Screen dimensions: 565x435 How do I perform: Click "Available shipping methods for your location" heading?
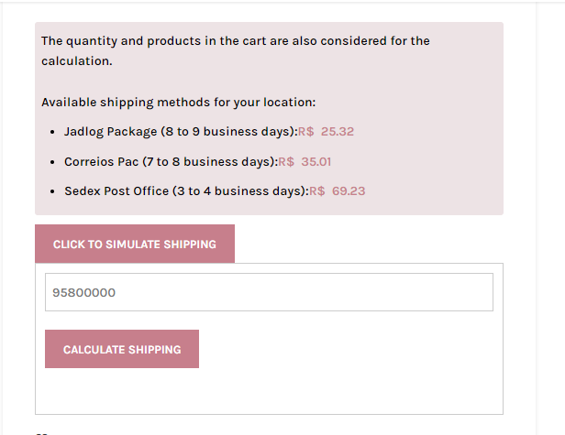178,103
